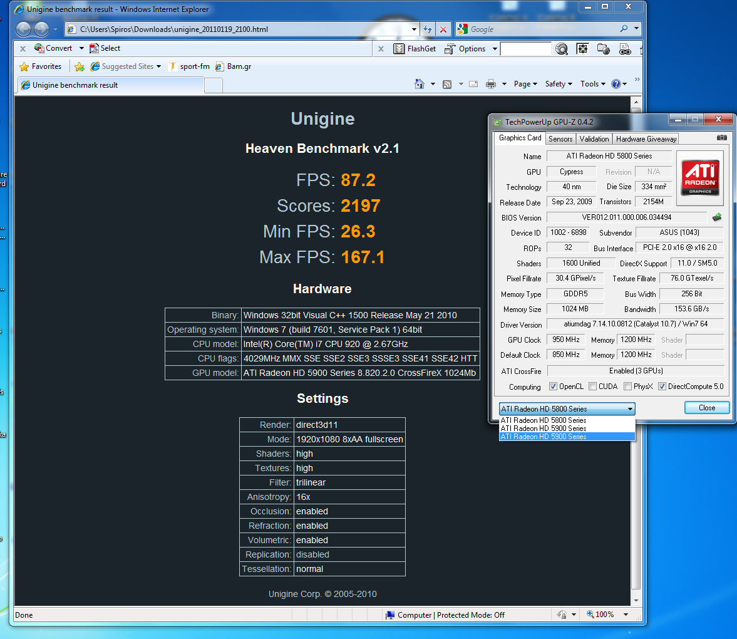Click the BIOS save chip icon
This screenshot has width=737, height=639.
tap(717, 217)
